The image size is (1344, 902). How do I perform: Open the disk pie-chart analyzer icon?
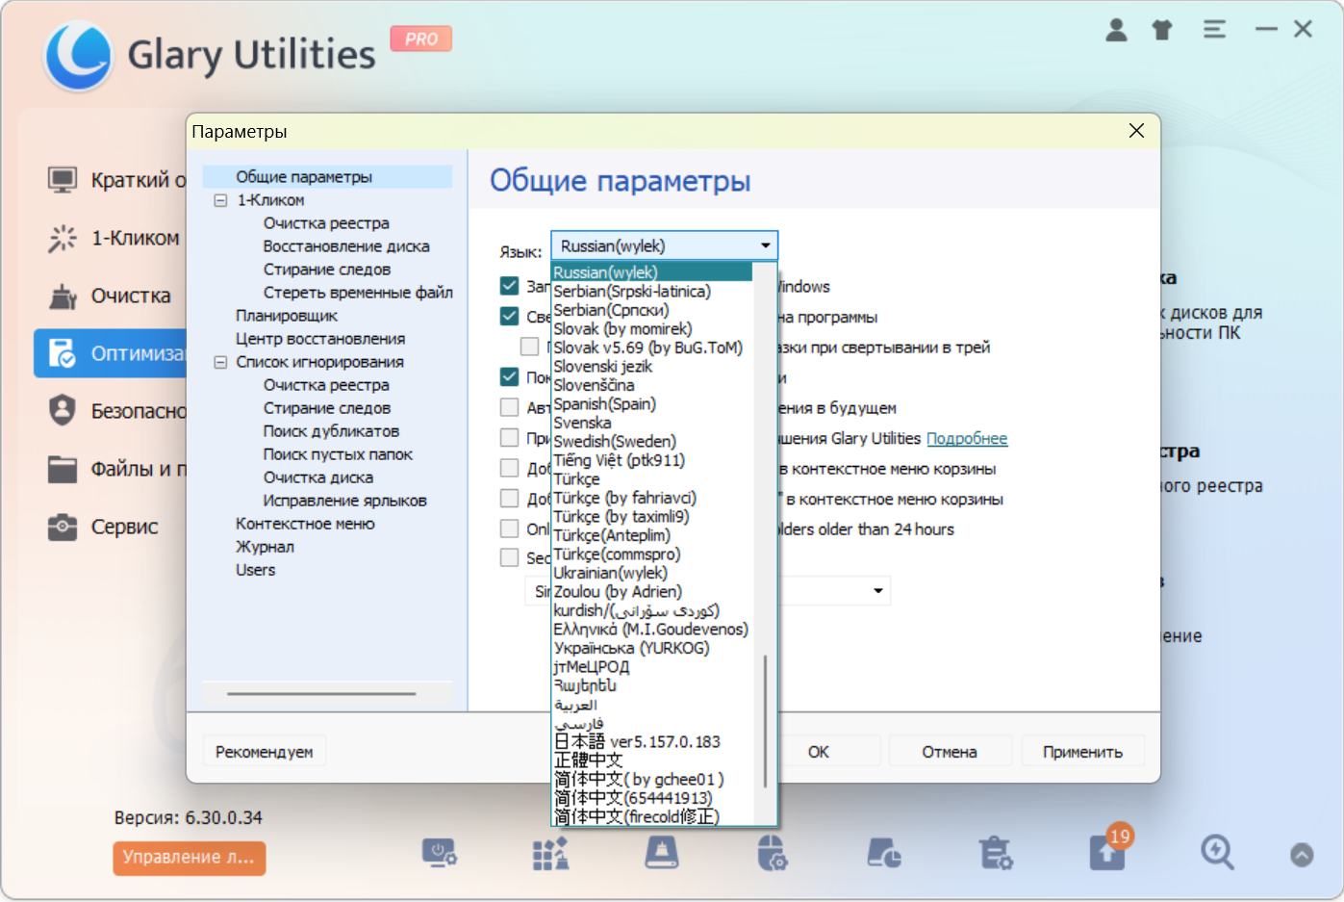pyautogui.click(x=884, y=853)
